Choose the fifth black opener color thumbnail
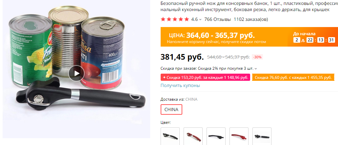338x145 pixels. point(262,136)
